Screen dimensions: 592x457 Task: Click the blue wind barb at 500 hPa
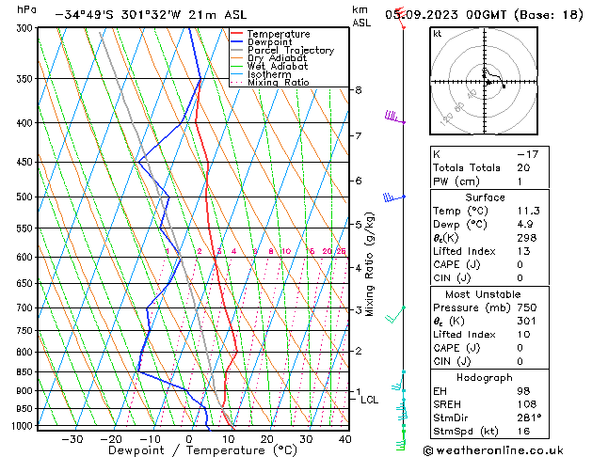[393, 197]
